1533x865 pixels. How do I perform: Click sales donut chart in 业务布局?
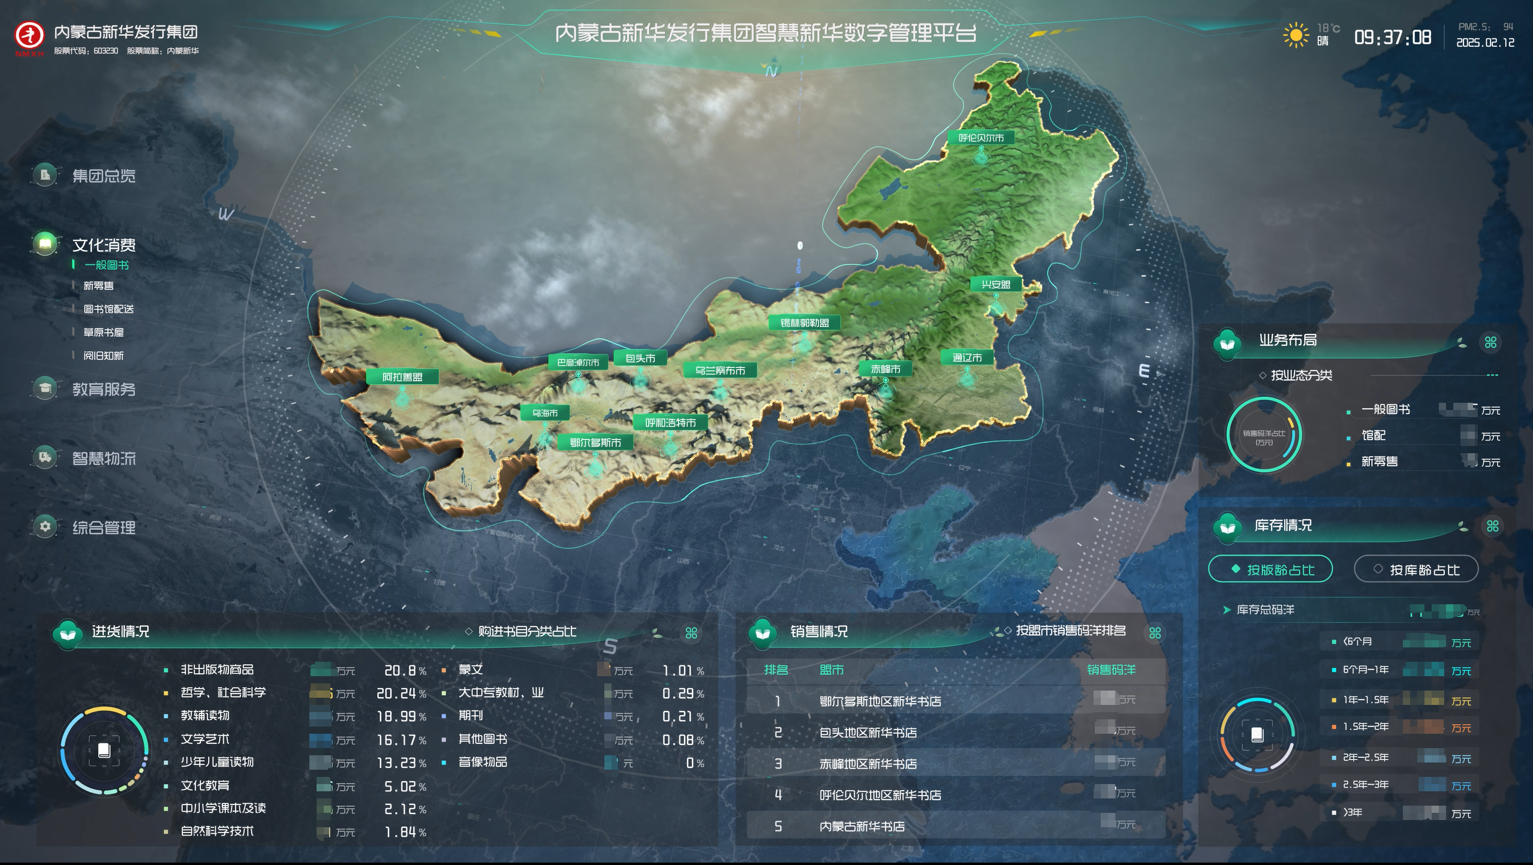(x=1264, y=435)
